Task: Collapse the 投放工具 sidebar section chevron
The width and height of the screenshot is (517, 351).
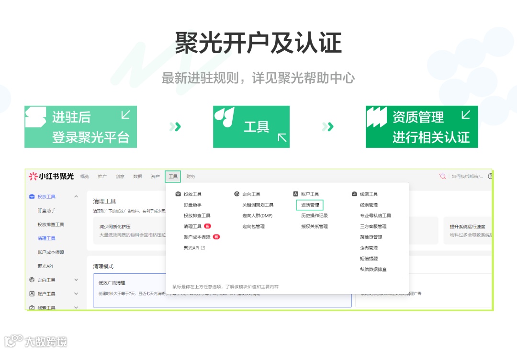Action: click(x=76, y=197)
